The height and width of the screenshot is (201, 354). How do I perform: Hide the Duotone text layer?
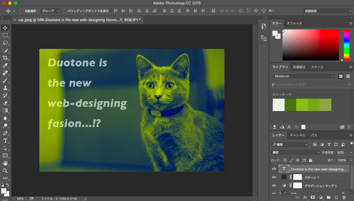[274, 169]
